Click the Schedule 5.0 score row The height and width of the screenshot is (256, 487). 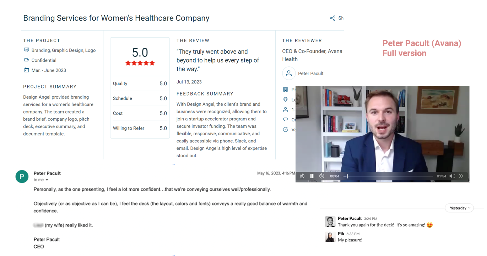(140, 98)
